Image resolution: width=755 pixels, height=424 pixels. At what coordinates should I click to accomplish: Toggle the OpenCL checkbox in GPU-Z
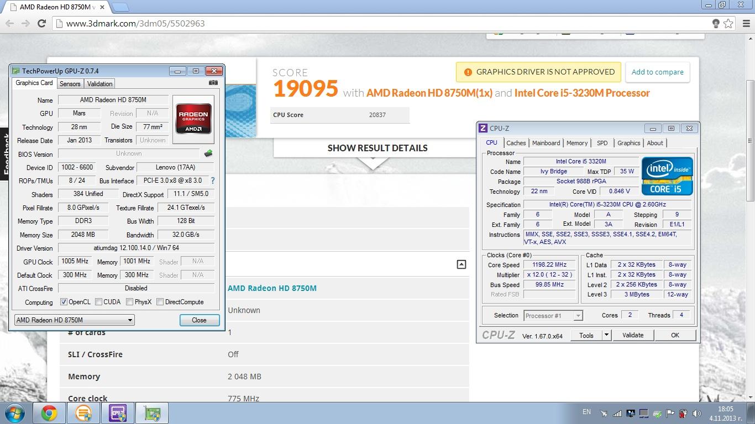tap(64, 302)
